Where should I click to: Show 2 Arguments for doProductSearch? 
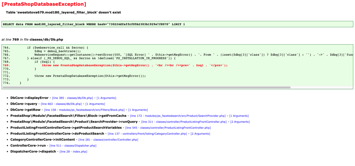pyautogui.click(x=200, y=134)
